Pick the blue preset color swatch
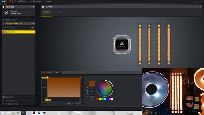The width and height of the screenshot is (204, 115). click(x=107, y=99)
